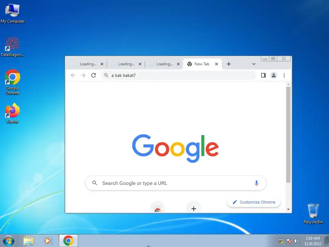Toggle the Chrome side panel

[263, 75]
